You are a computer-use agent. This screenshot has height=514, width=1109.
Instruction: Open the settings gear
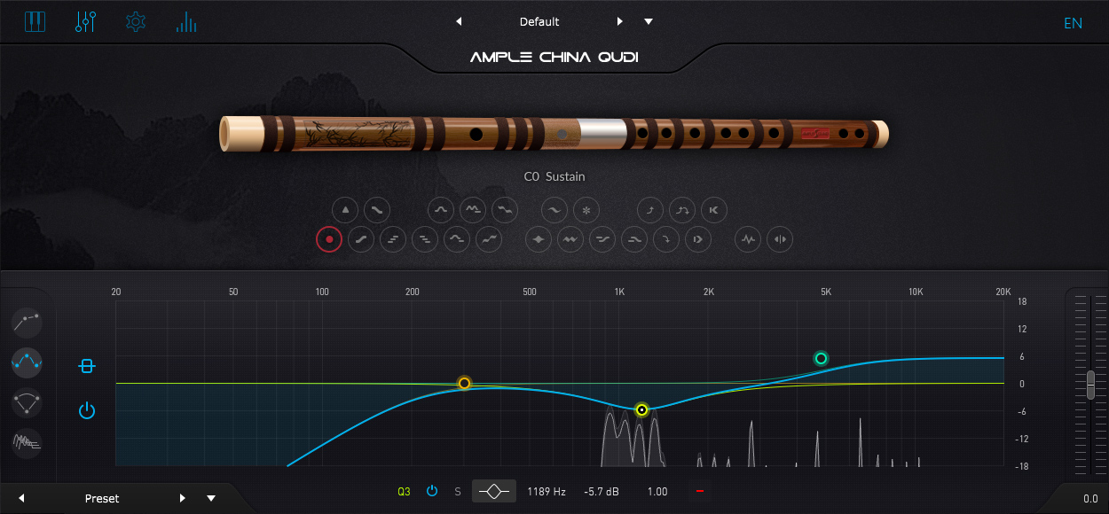136,22
